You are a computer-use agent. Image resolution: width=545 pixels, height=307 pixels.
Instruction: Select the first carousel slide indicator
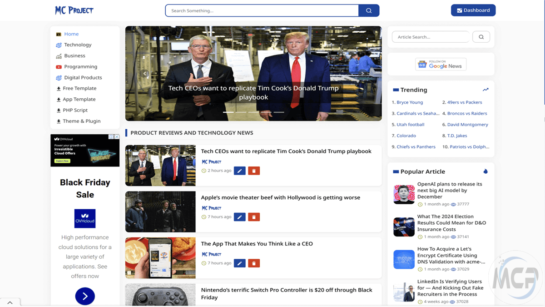tap(228, 112)
